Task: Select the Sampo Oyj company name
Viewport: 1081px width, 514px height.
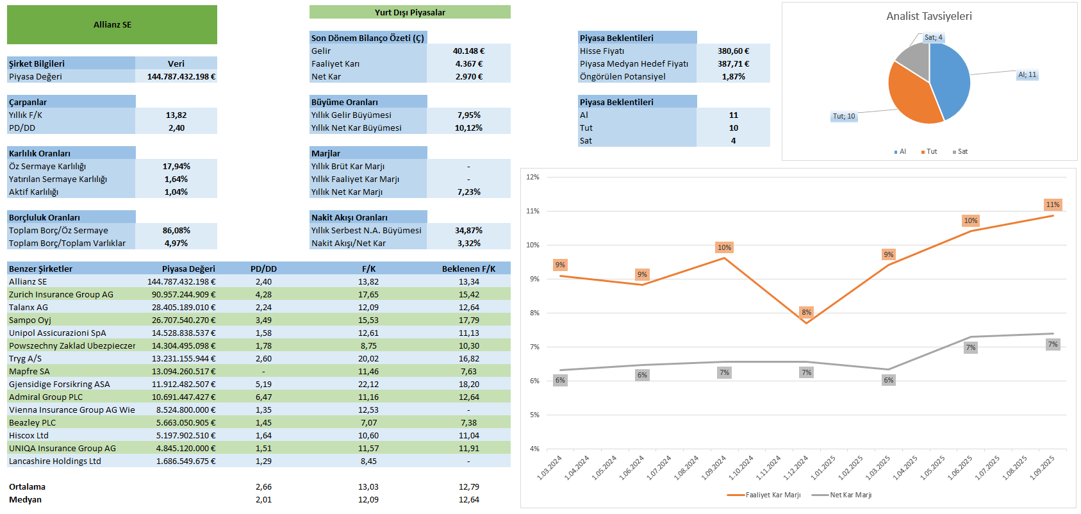Action: (x=30, y=320)
